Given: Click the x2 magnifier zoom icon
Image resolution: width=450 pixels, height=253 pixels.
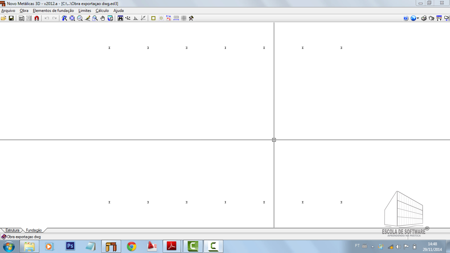Looking at the screenshot, I should (x=80, y=18).
